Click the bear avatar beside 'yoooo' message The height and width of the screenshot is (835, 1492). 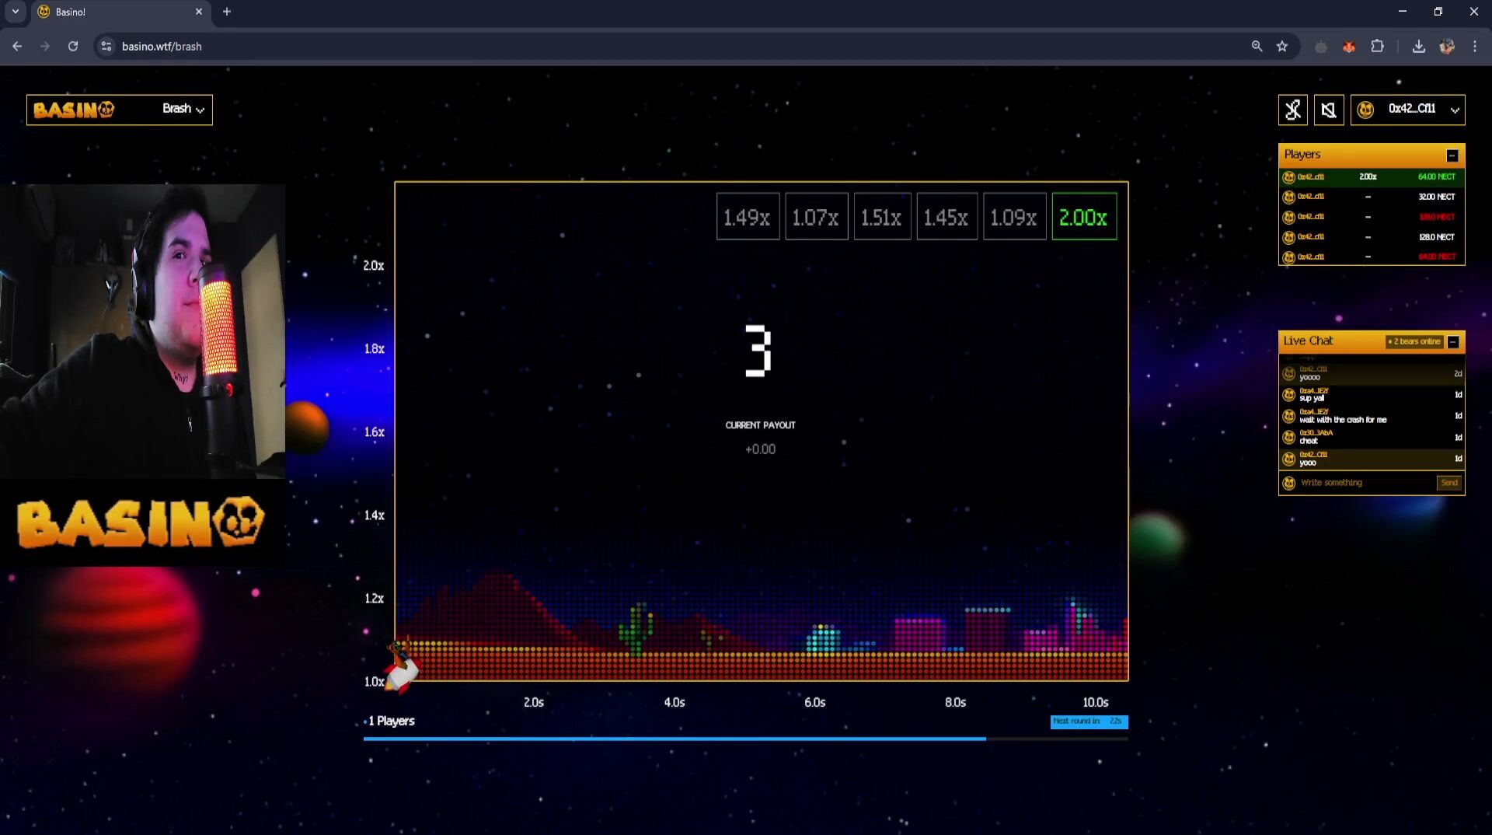point(1288,374)
